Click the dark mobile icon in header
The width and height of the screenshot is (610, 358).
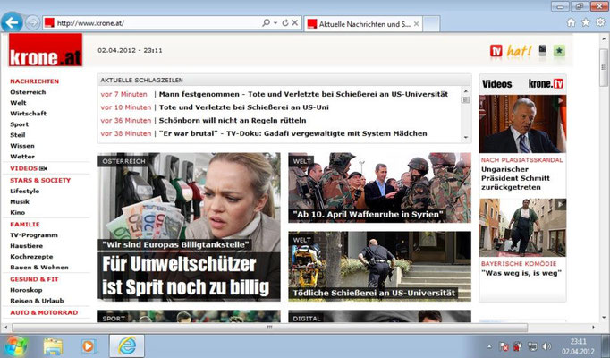(x=543, y=50)
